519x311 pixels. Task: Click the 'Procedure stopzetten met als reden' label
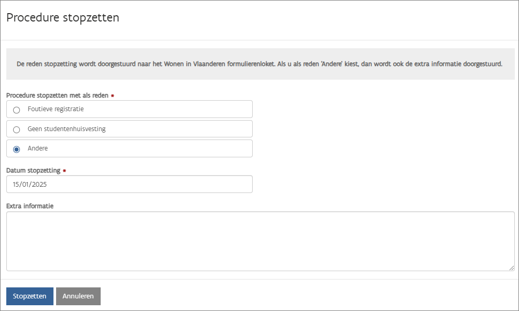[57, 95]
